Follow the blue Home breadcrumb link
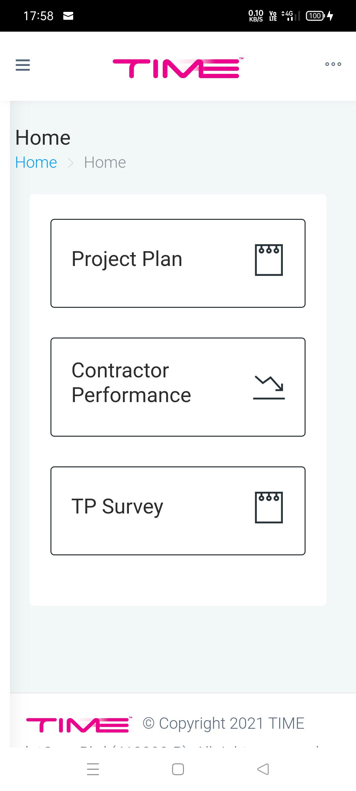 36,162
